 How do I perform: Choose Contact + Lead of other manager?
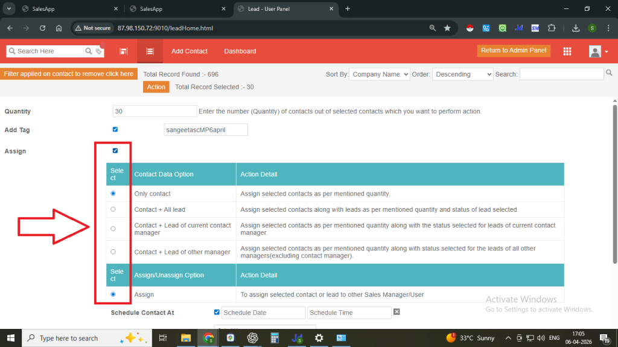point(113,252)
